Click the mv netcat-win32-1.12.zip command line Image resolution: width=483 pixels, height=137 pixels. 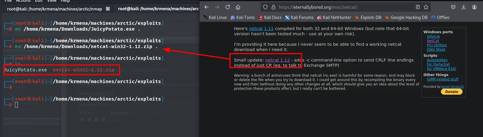tap(86, 47)
